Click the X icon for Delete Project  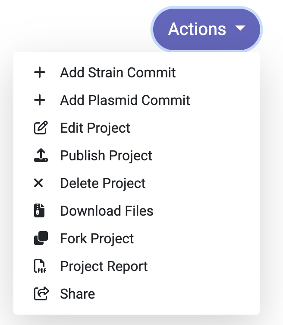click(x=38, y=183)
